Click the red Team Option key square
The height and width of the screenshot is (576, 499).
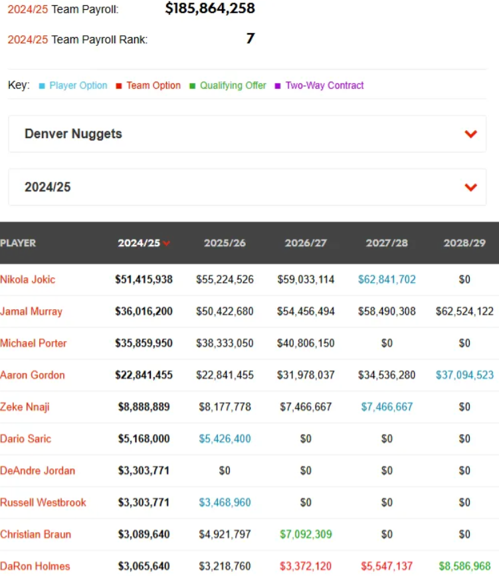click(119, 86)
